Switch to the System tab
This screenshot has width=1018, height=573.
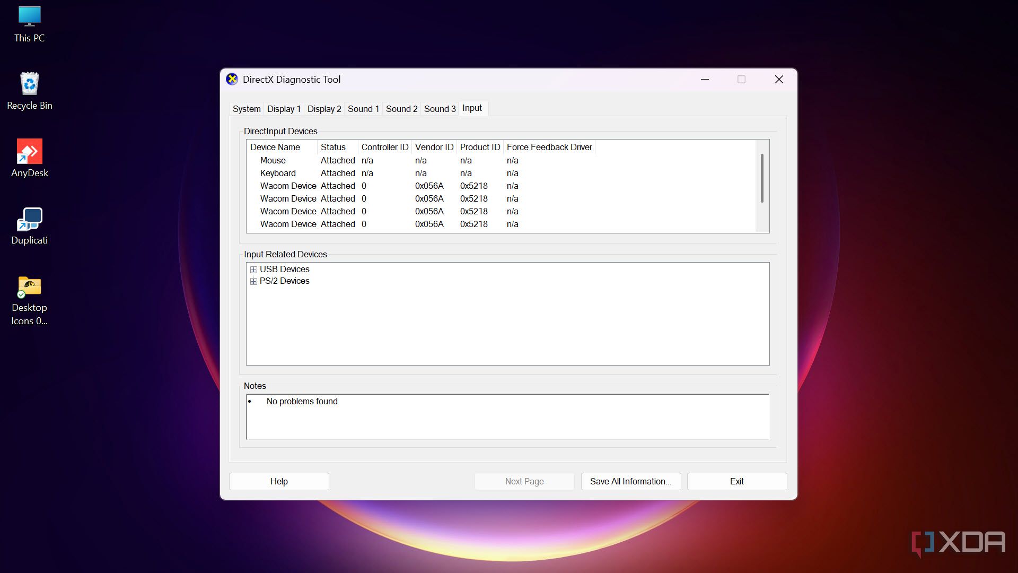[247, 109]
